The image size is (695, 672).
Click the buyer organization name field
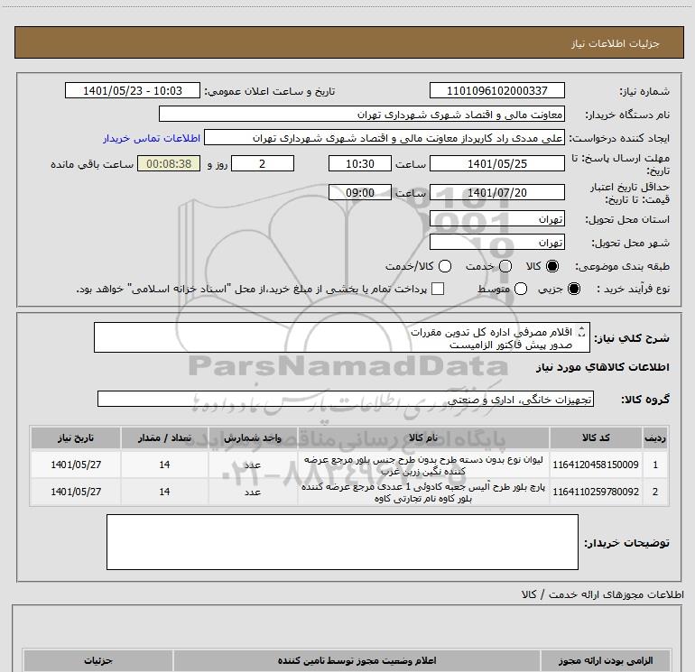click(x=362, y=115)
